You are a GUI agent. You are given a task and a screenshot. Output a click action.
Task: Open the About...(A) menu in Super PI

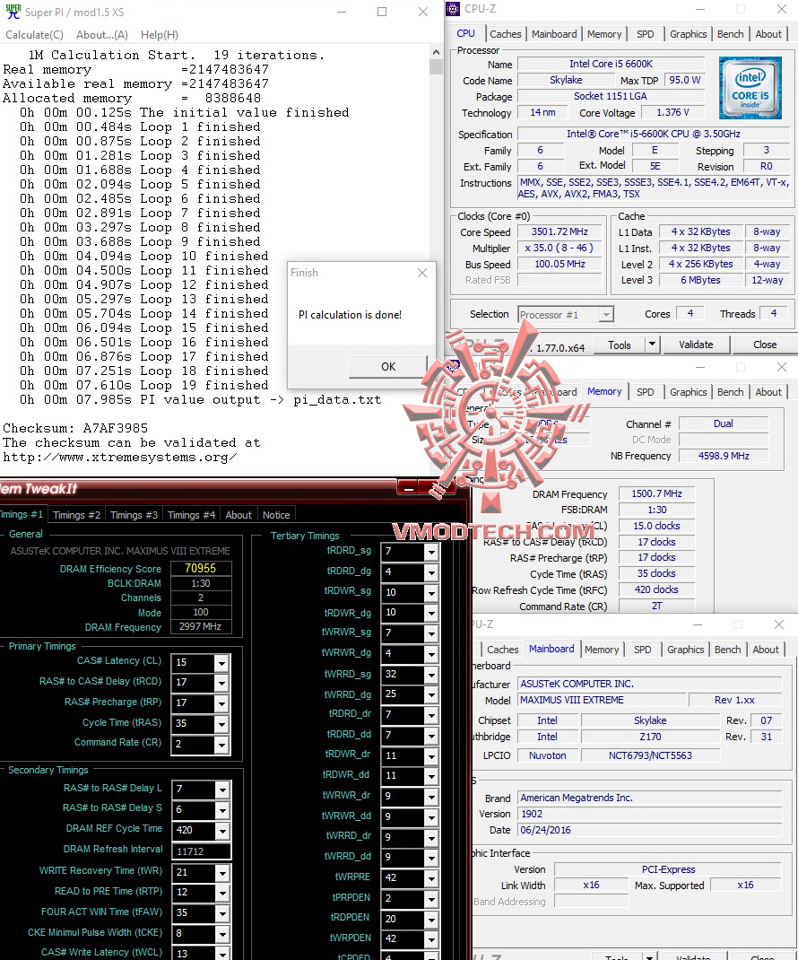point(102,35)
